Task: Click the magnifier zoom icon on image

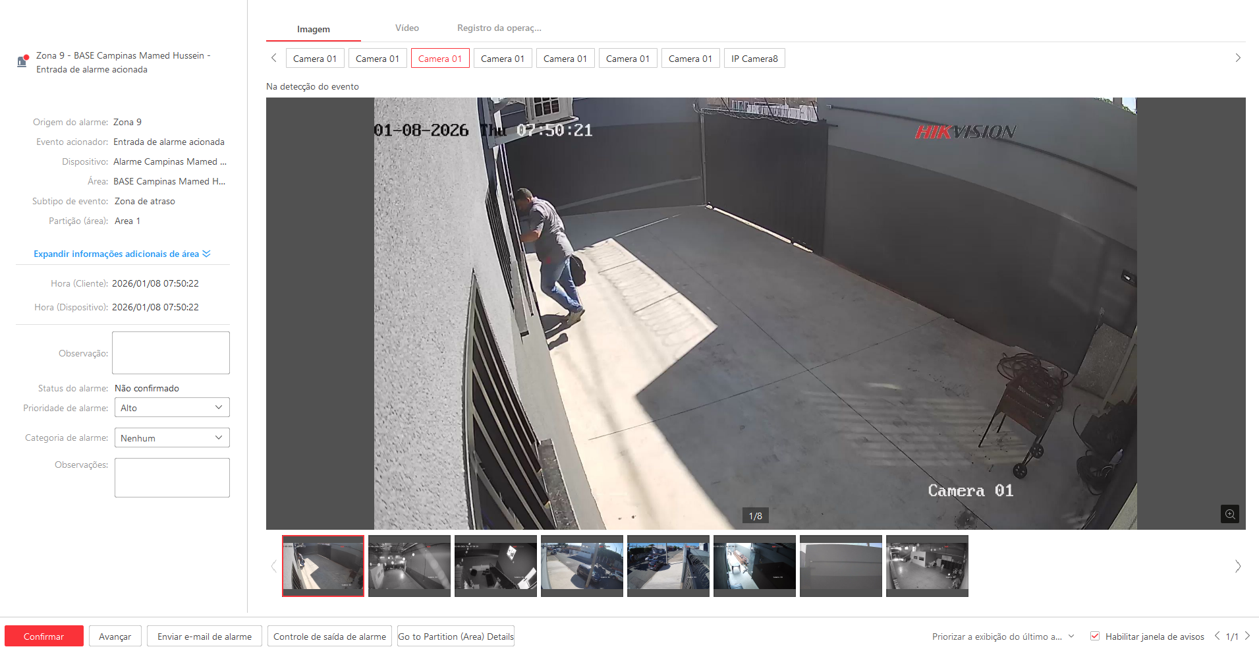Action: click(1229, 514)
